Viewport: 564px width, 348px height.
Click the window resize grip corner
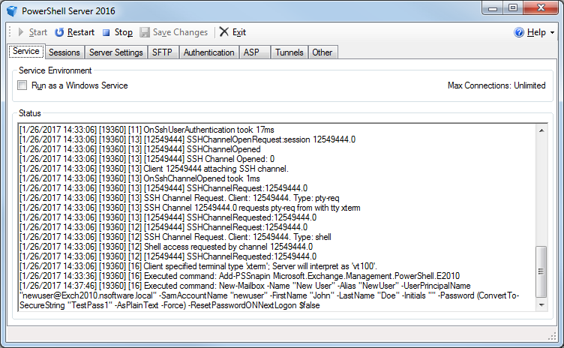pyautogui.click(x=552, y=337)
